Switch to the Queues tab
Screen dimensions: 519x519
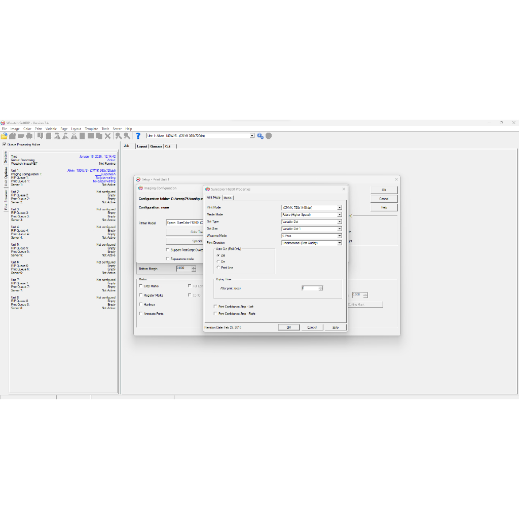point(156,146)
